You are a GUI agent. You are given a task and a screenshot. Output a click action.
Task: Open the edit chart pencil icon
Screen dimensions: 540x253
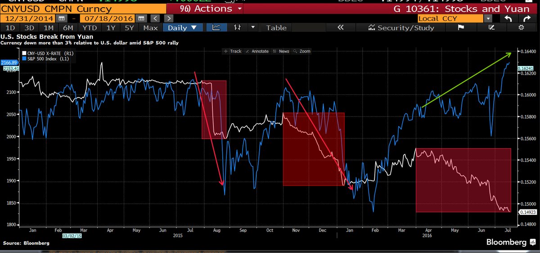[x=491, y=27]
